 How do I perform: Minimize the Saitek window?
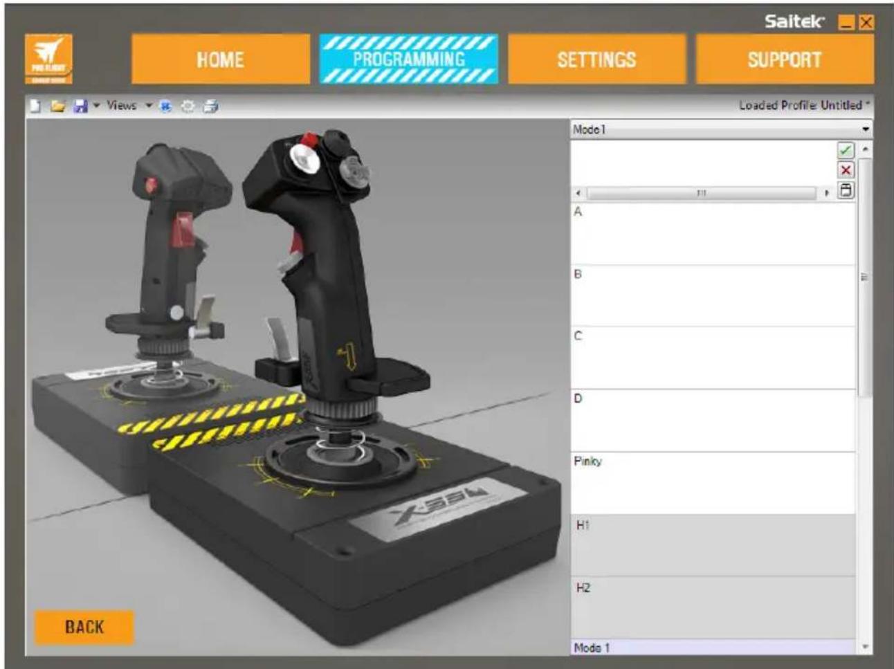click(846, 22)
